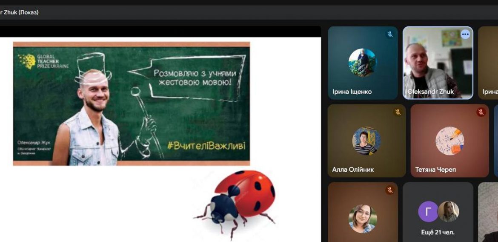Click the muted mic icon on the bottom-left participant tile
The height and width of the screenshot is (242, 498).
(389, 190)
